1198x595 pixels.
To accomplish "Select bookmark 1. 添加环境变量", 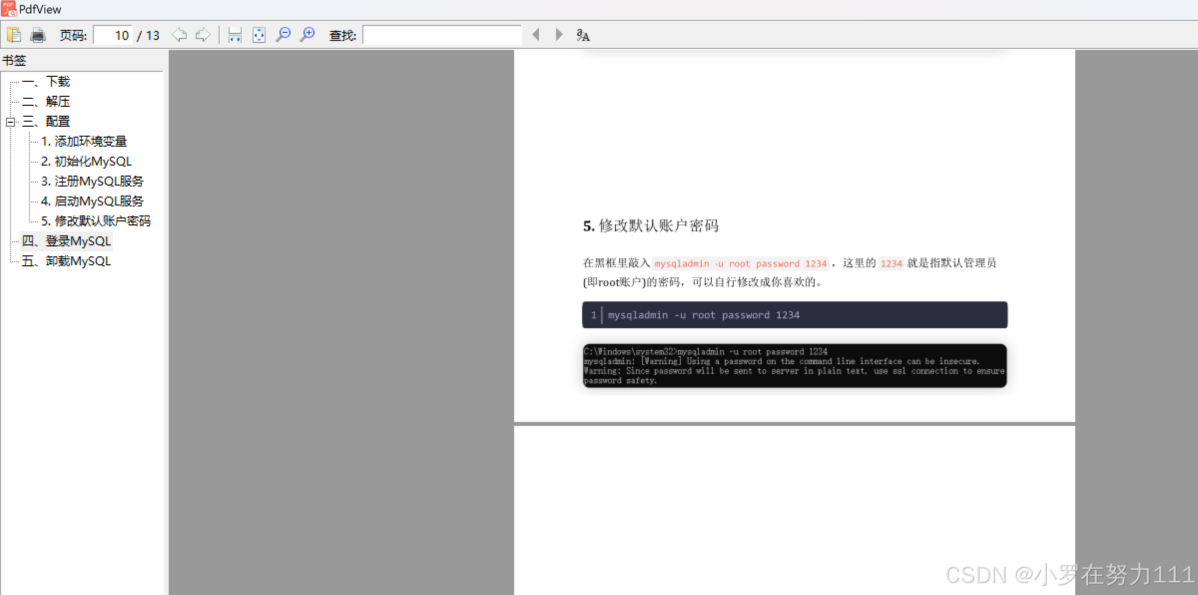I will click(84, 142).
